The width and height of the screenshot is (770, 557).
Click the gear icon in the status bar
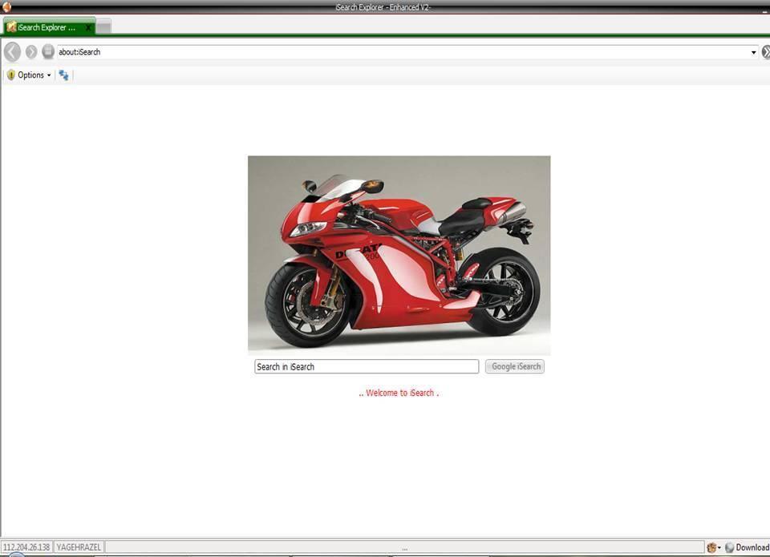[711, 547]
